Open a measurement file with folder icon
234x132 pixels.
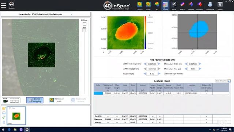pyautogui.click(x=4, y=108)
